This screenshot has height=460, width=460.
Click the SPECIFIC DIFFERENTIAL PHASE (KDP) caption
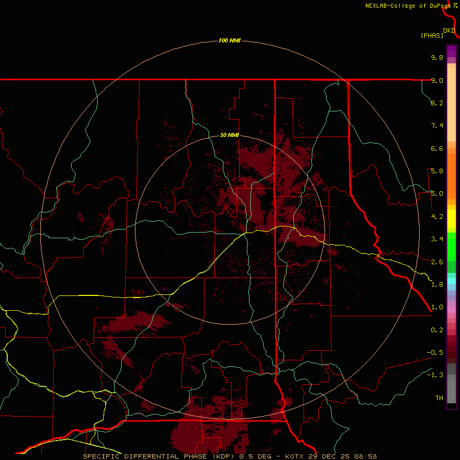(159, 456)
